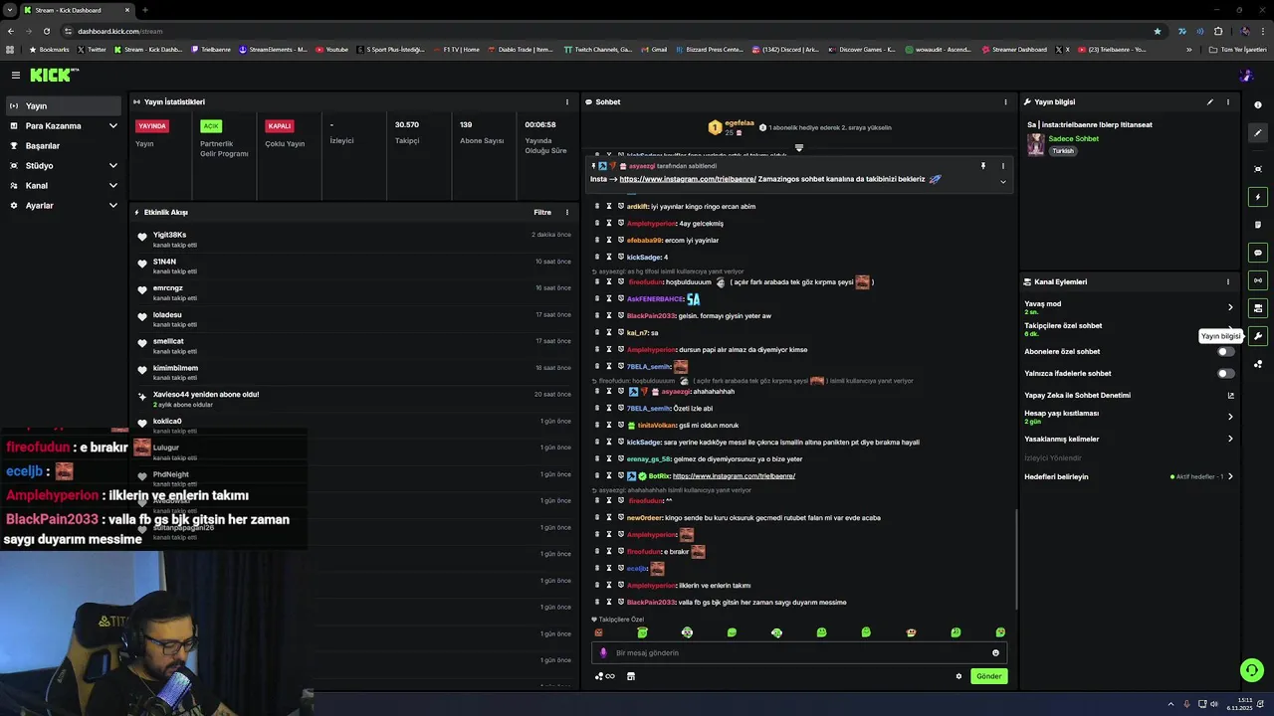Open Başarılar in the left sidebar

(x=64, y=146)
